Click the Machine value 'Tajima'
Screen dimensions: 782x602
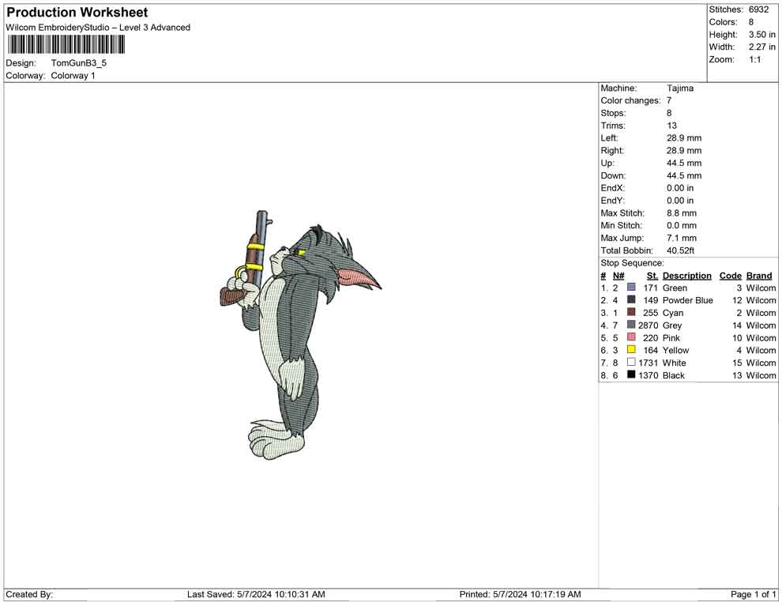[680, 88]
